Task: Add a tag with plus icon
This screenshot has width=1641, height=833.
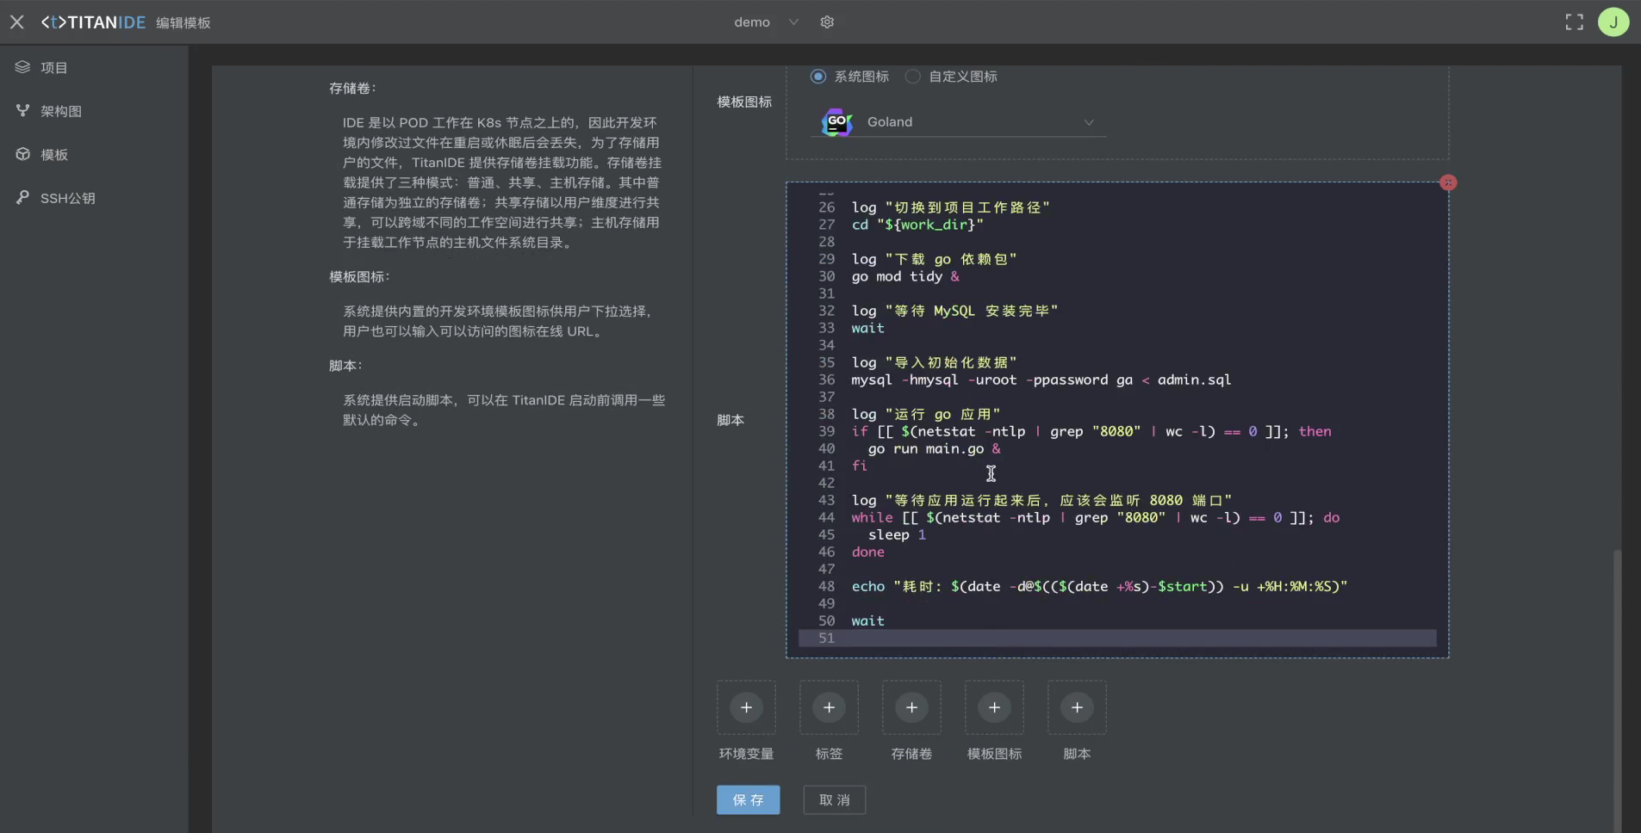Action: click(x=829, y=707)
